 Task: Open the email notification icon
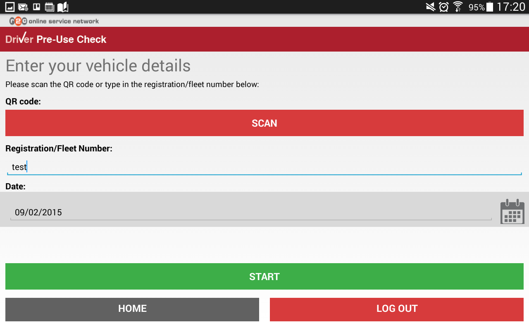pyautogui.click(x=23, y=7)
